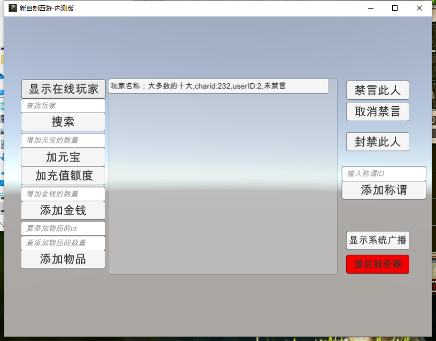
Task: Click the 显示系统广播 button for system broadcast
Action: pos(377,240)
